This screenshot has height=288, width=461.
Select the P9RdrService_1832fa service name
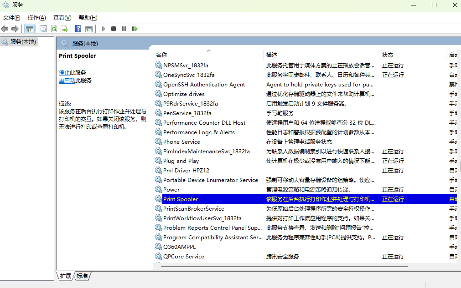coord(191,104)
